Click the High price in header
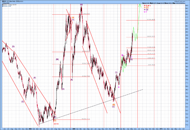 click(x=153, y=3)
